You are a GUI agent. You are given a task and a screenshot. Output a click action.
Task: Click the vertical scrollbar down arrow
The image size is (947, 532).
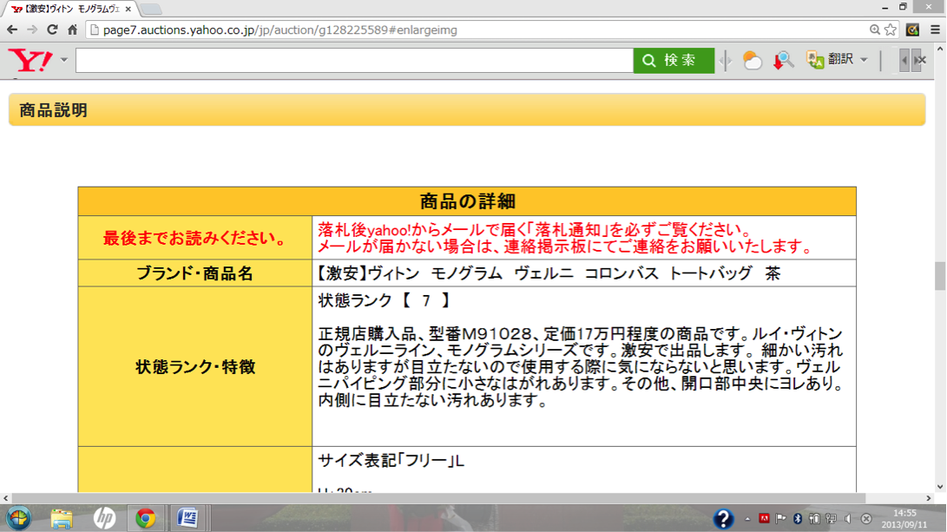coord(940,487)
